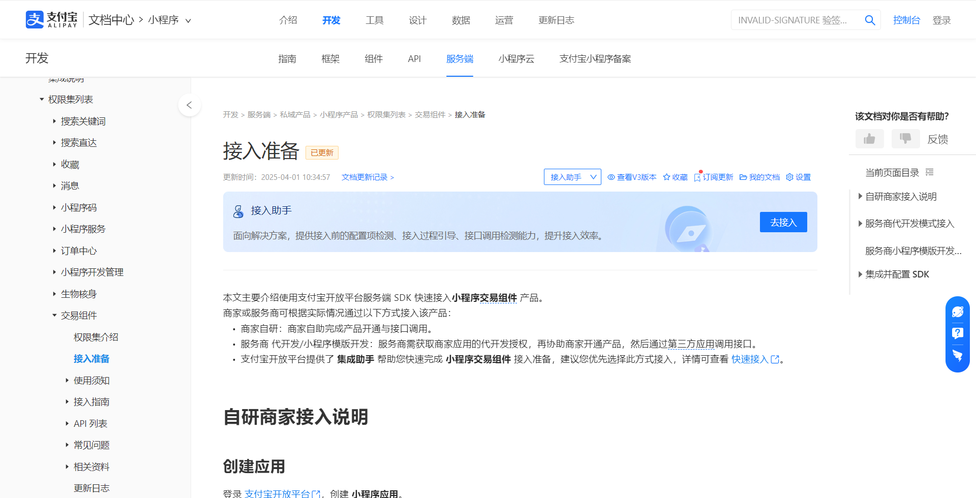Expand 常见问题 in sidebar
Image resolution: width=976 pixels, height=498 pixels.
[67, 445]
